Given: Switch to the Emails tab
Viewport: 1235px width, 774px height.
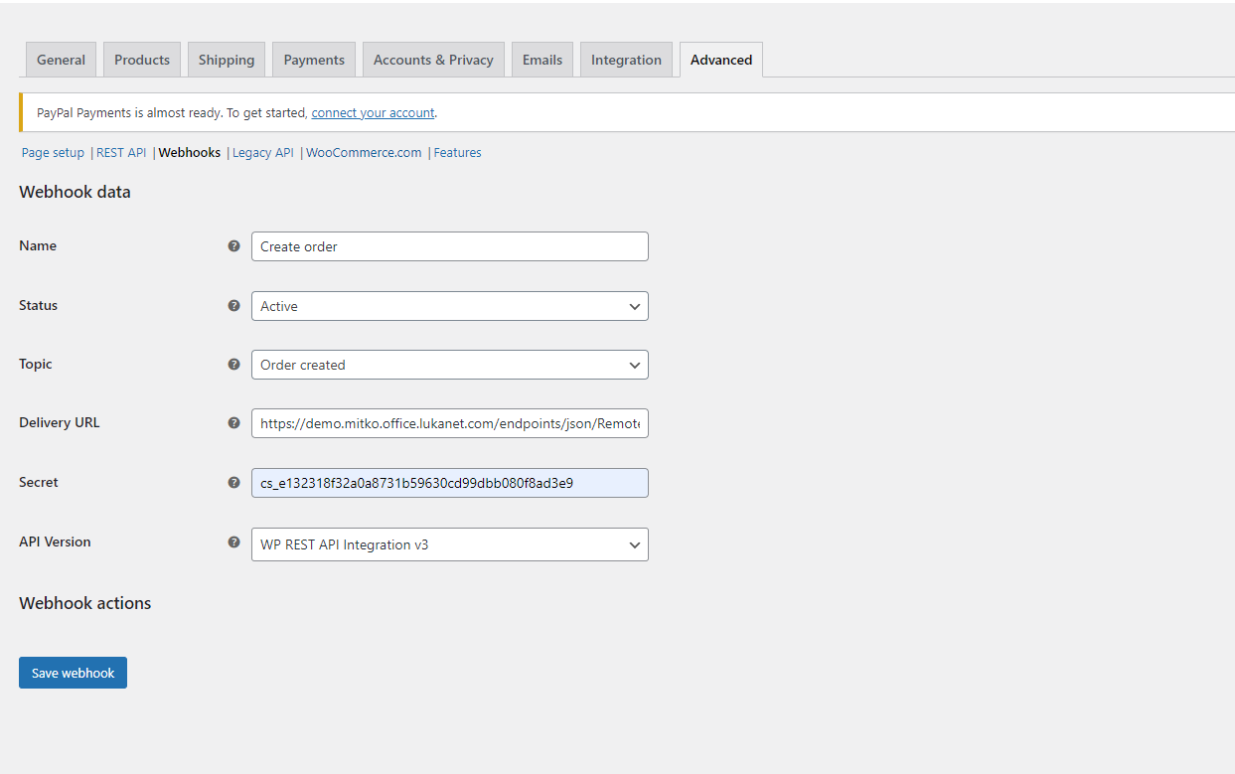Looking at the screenshot, I should (x=542, y=60).
